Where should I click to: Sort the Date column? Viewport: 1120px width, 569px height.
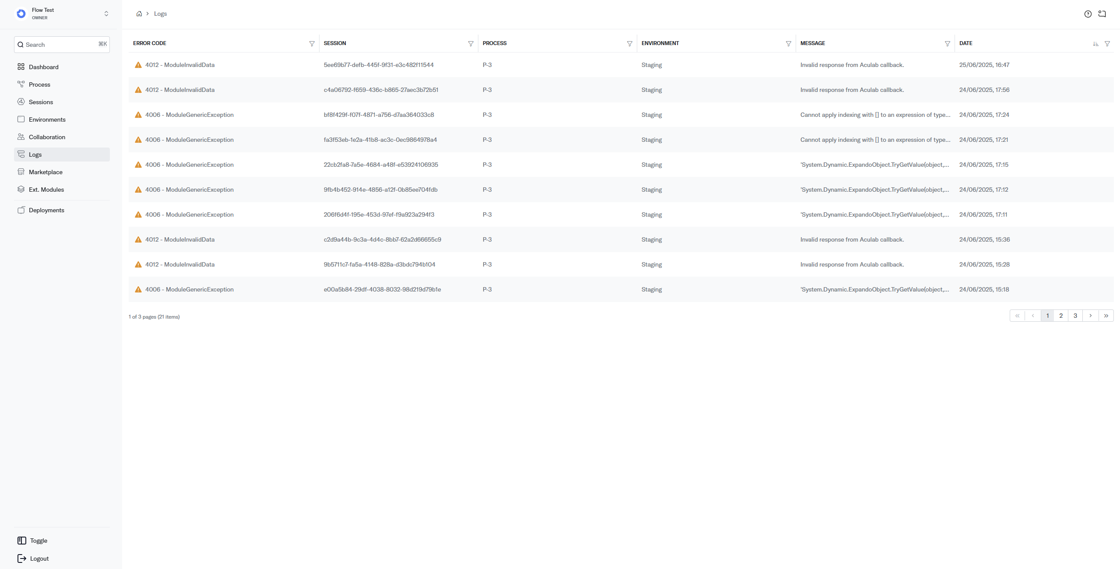[x=1096, y=44]
